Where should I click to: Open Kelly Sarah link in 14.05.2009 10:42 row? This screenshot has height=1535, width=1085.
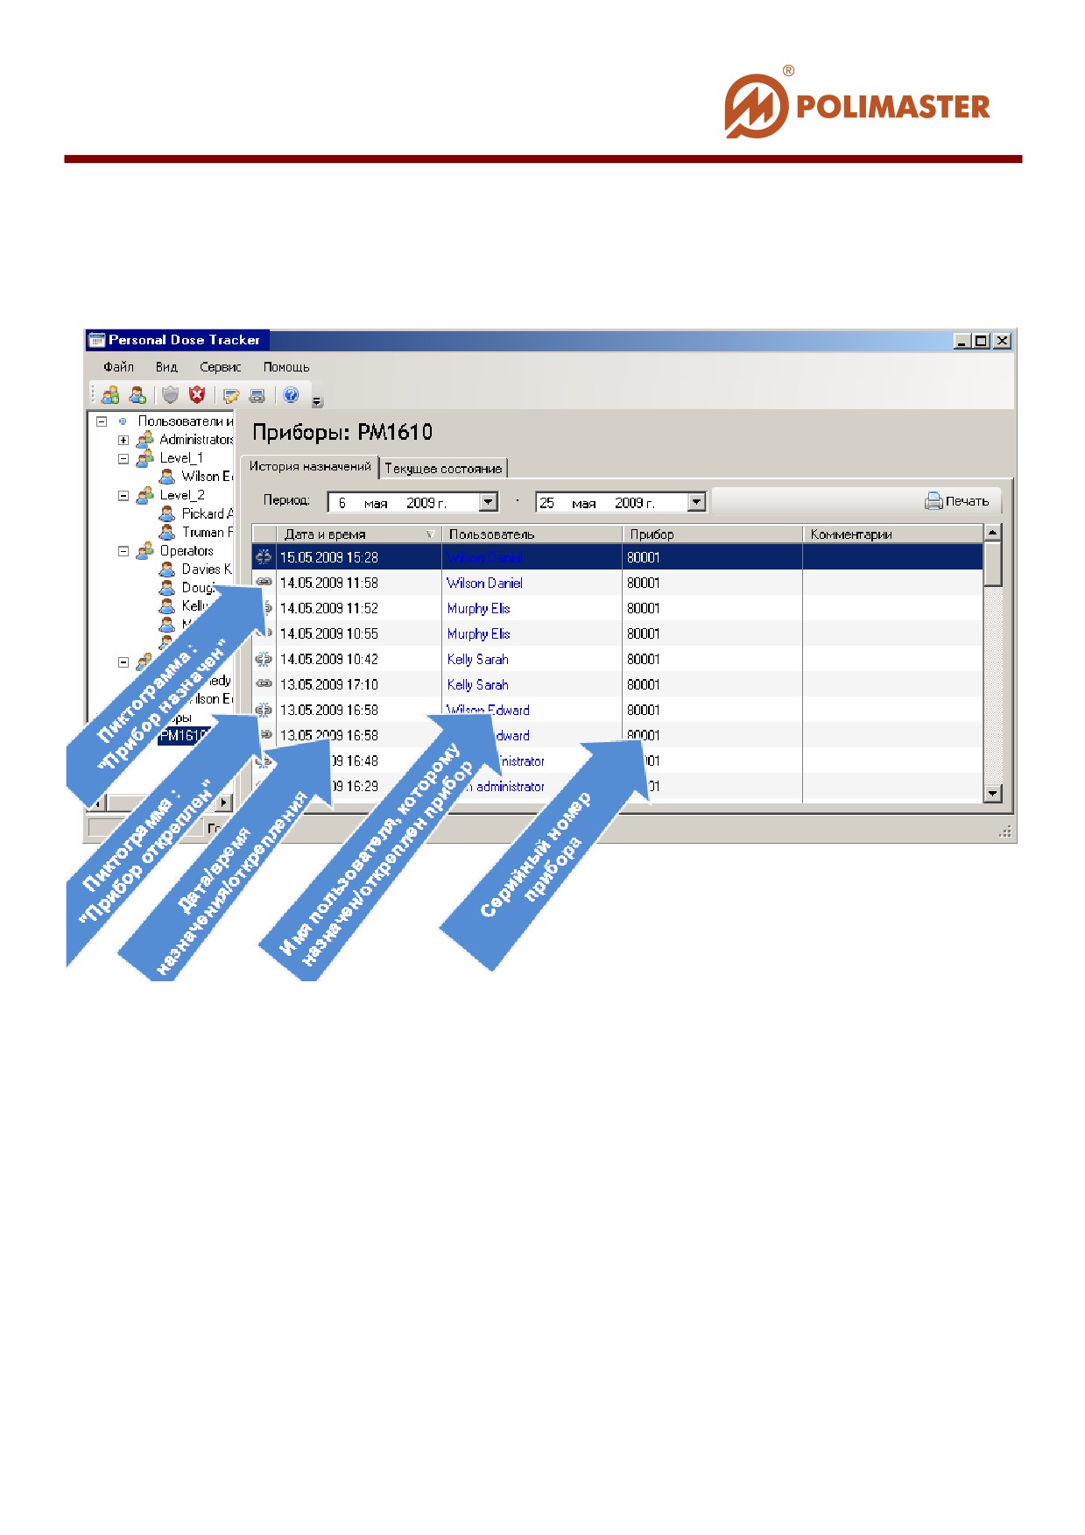pos(477,659)
